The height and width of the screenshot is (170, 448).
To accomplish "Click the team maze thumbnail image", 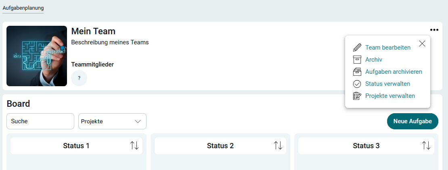I will click(x=37, y=56).
